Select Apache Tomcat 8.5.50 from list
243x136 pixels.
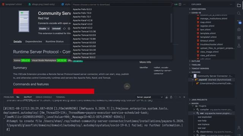coord(122,46)
